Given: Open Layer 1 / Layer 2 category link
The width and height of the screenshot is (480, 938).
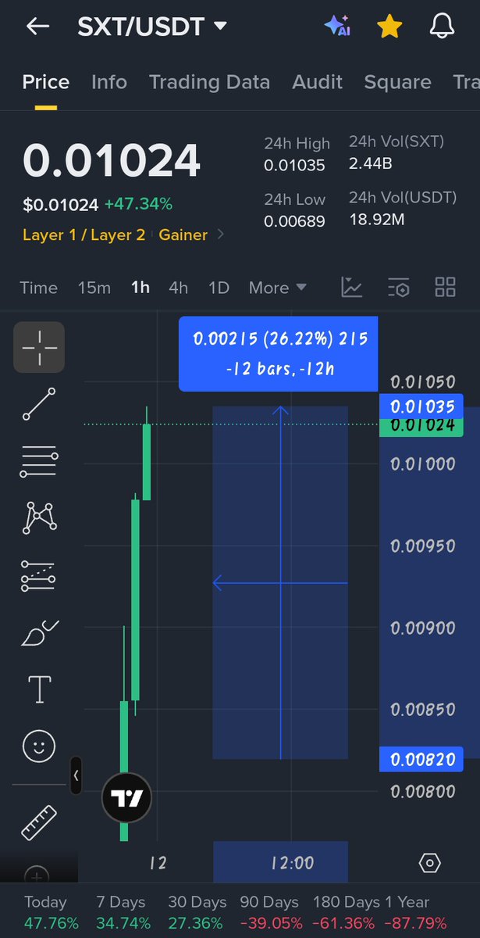Looking at the screenshot, I should [x=84, y=234].
